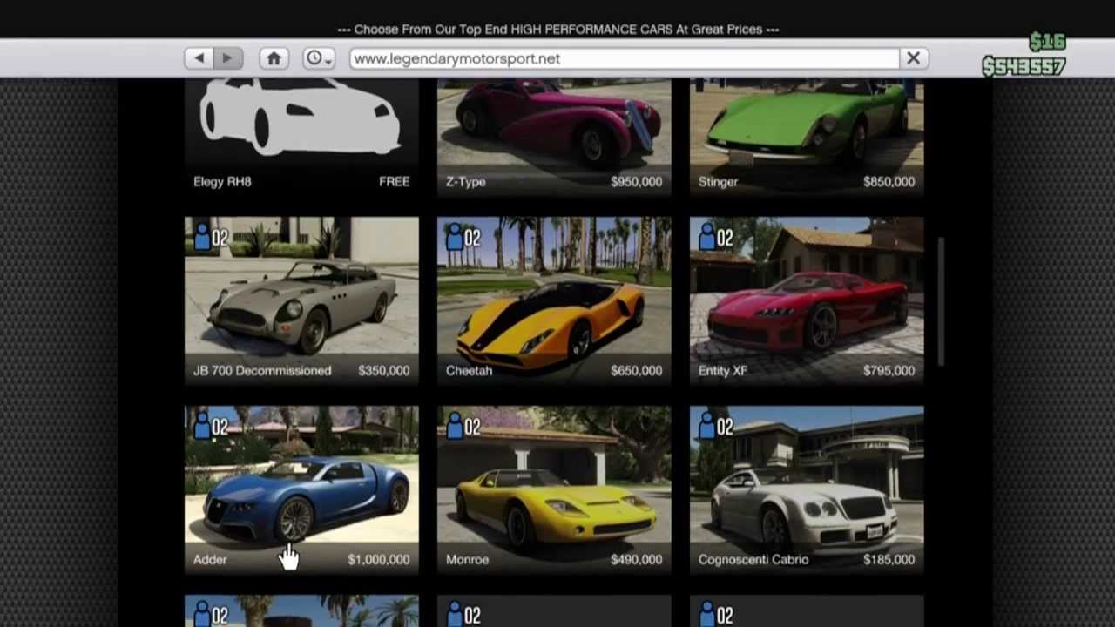Click the seat-count icon on Monroe card
1115x627 pixels.
tap(463, 427)
